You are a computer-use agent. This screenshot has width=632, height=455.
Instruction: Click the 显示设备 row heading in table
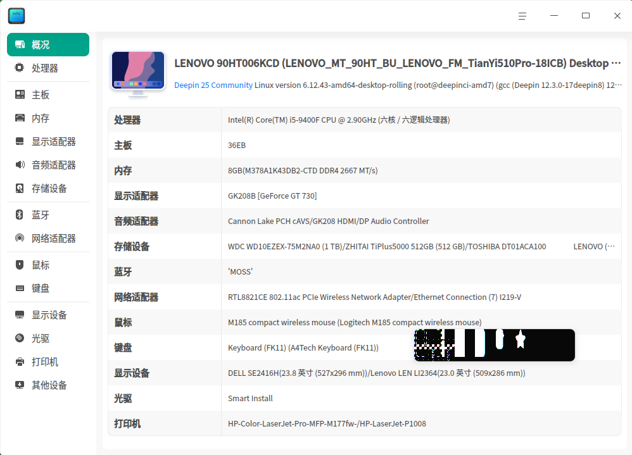pyautogui.click(x=132, y=373)
